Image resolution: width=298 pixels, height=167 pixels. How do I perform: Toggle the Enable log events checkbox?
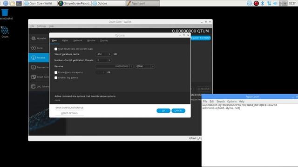(x=56, y=78)
